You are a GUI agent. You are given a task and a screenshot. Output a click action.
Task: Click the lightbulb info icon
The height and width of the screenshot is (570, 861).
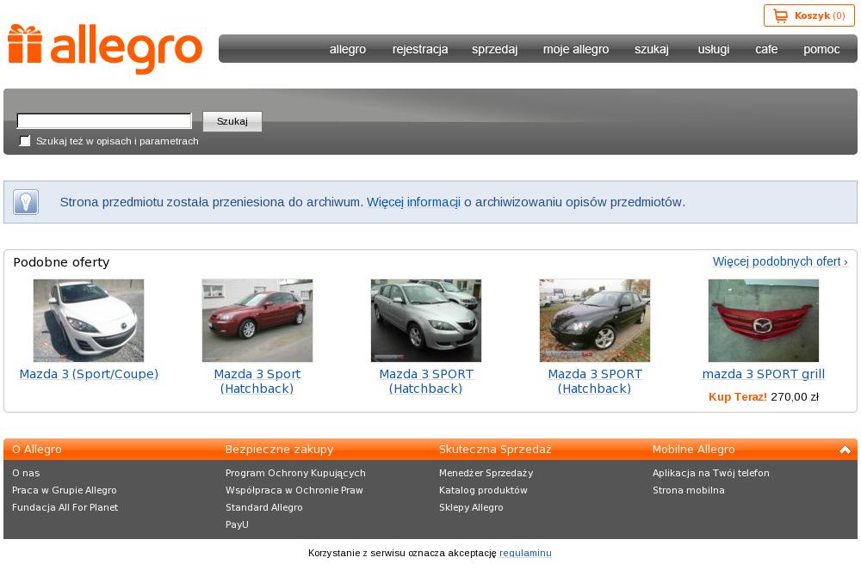click(x=26, y=202)
